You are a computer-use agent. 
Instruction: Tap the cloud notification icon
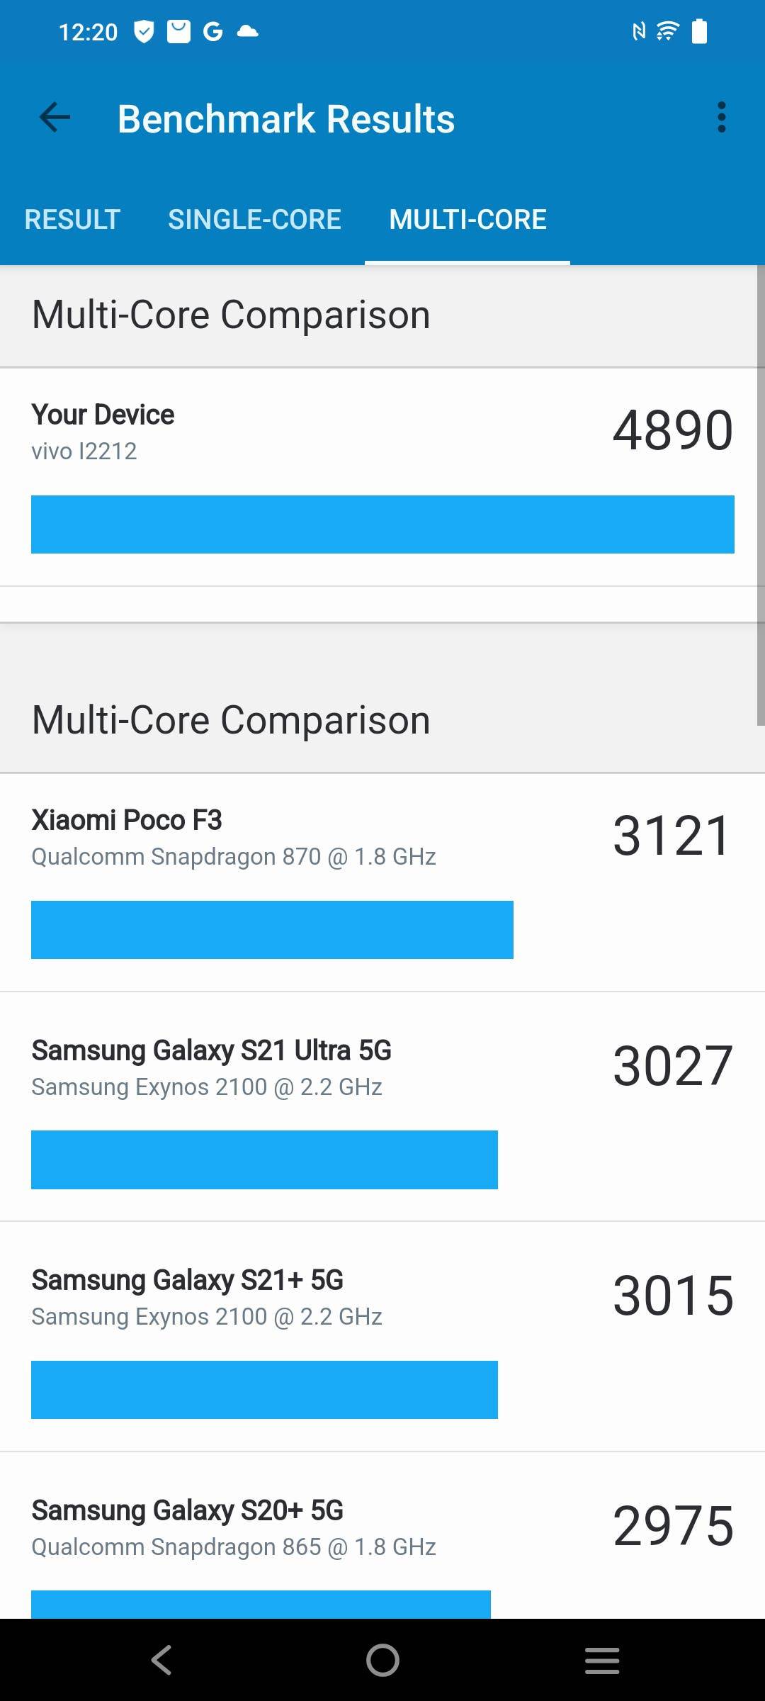pos(247,31)
